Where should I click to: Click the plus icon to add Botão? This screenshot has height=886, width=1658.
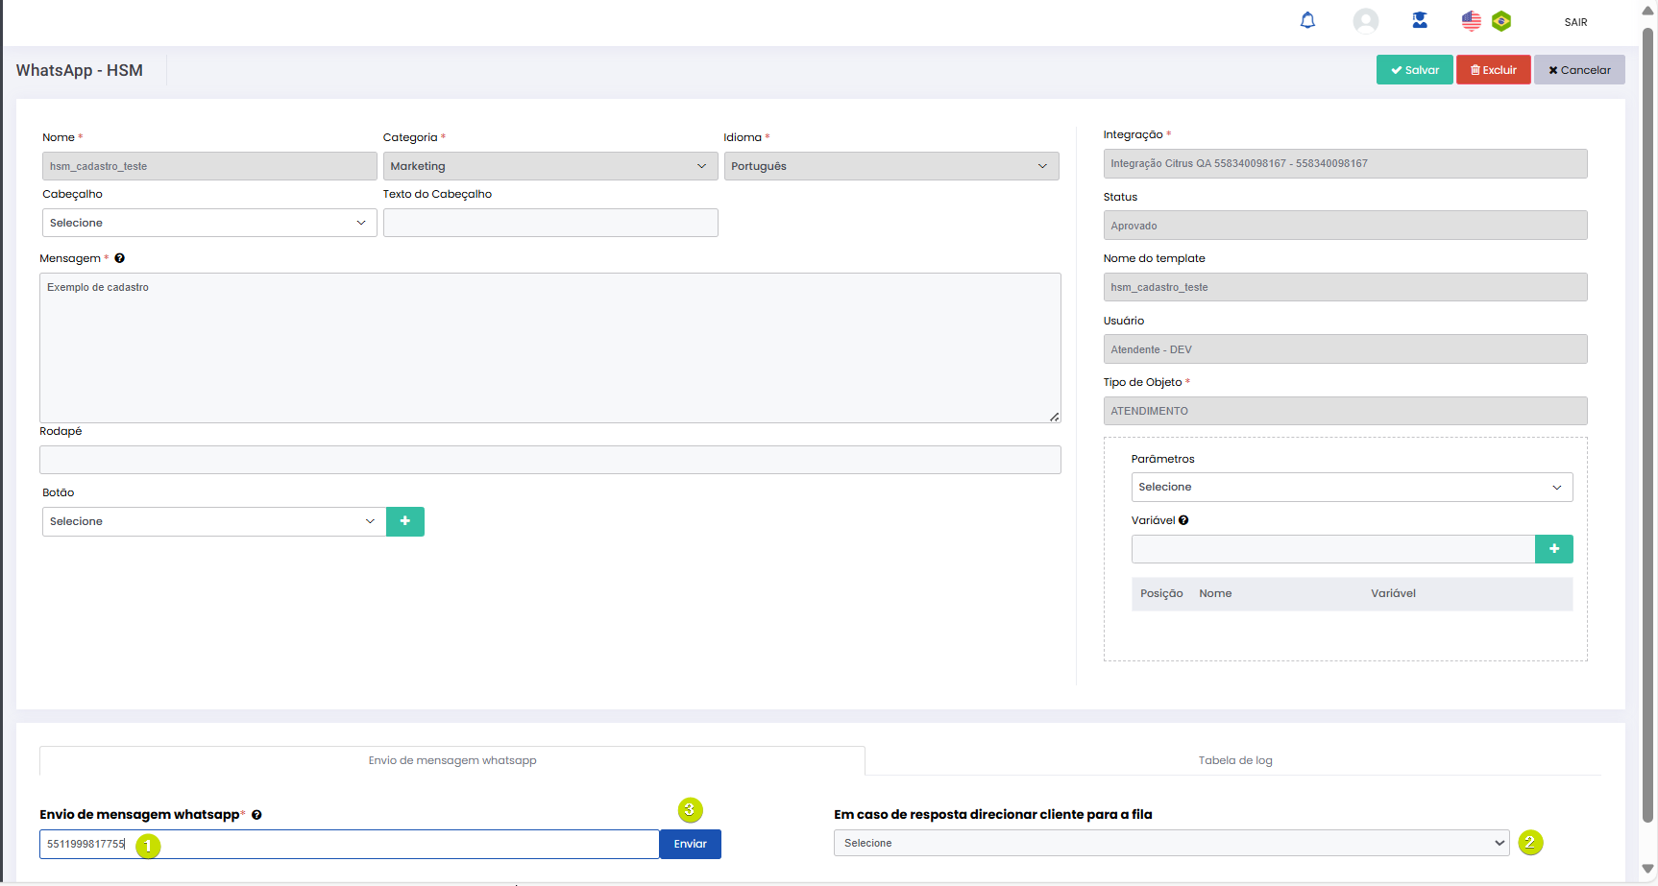405,521
